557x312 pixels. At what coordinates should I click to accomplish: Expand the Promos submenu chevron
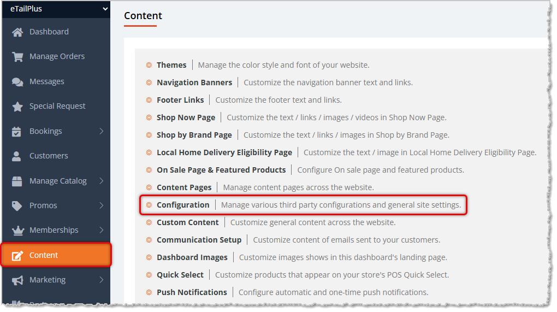[102, 205]
